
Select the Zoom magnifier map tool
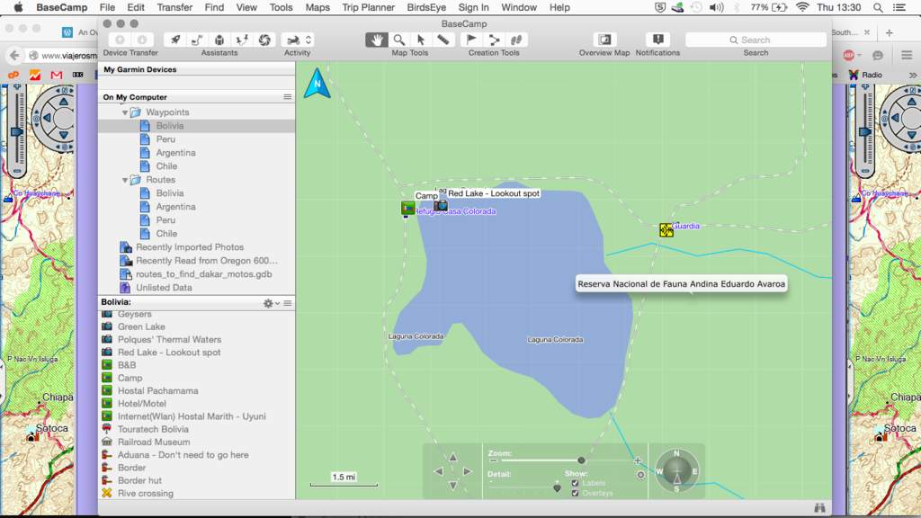point(398,40)
